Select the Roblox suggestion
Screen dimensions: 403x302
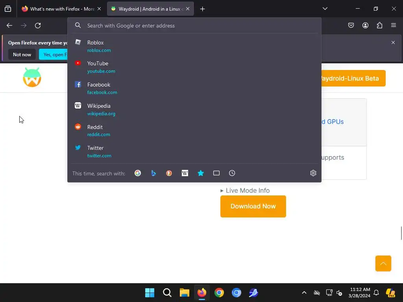pyautogui.click(x=194, y=46)
